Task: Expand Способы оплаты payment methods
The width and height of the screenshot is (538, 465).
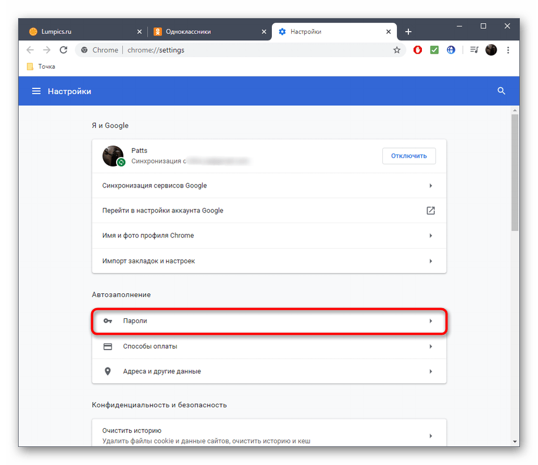Action: 269,347
